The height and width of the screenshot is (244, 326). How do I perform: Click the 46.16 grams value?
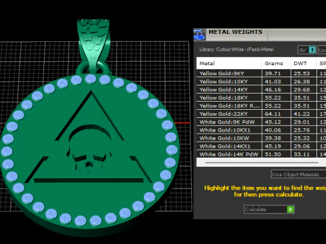click(273, 89)
